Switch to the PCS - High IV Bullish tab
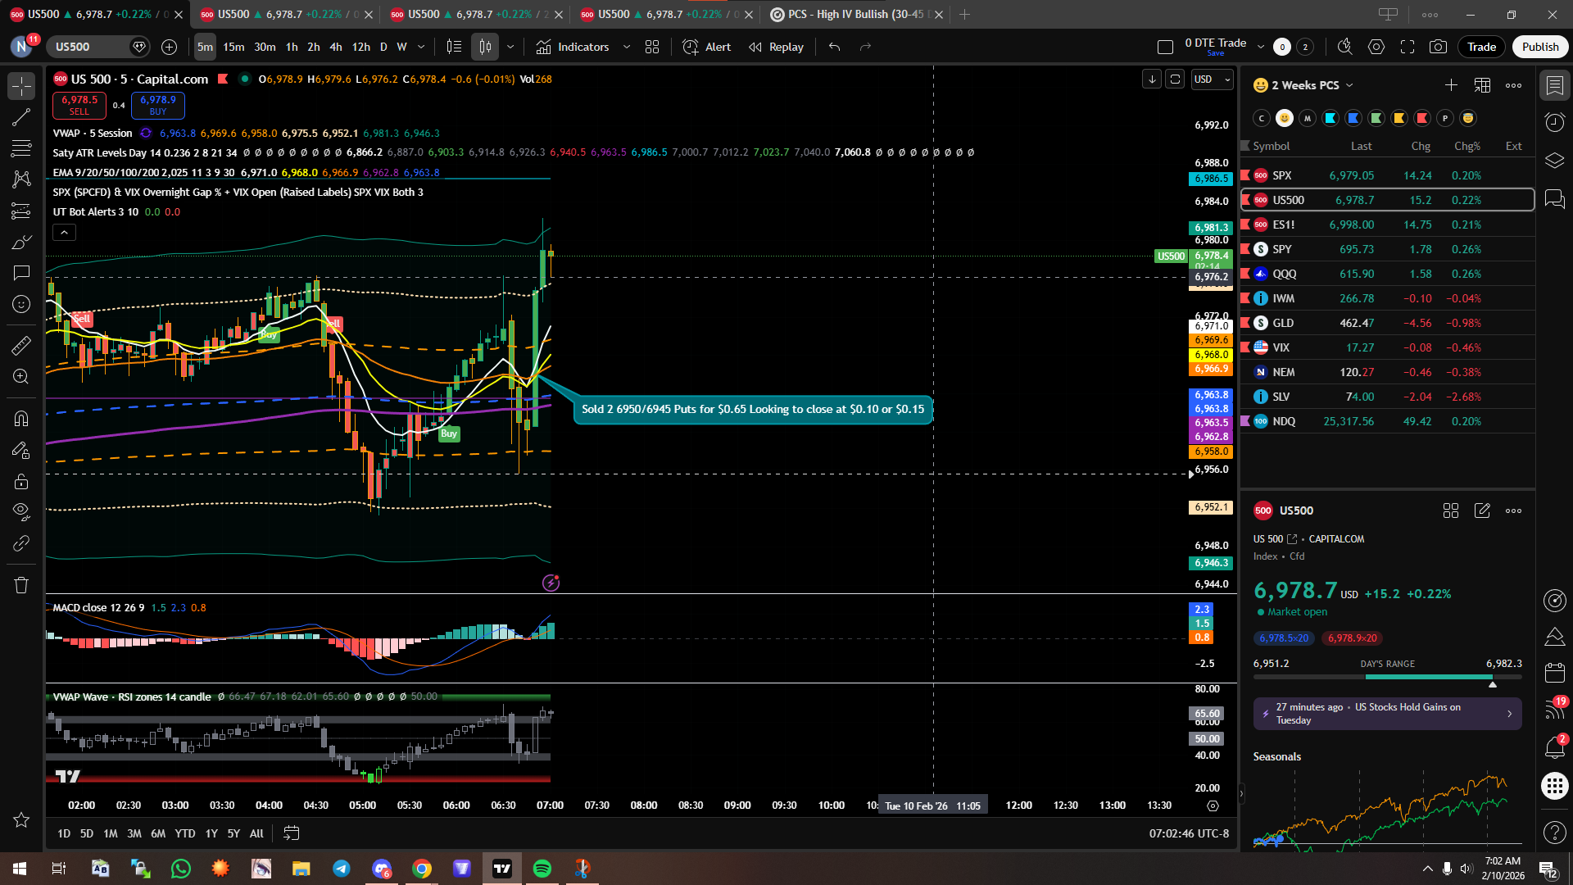 coord(850,14)
